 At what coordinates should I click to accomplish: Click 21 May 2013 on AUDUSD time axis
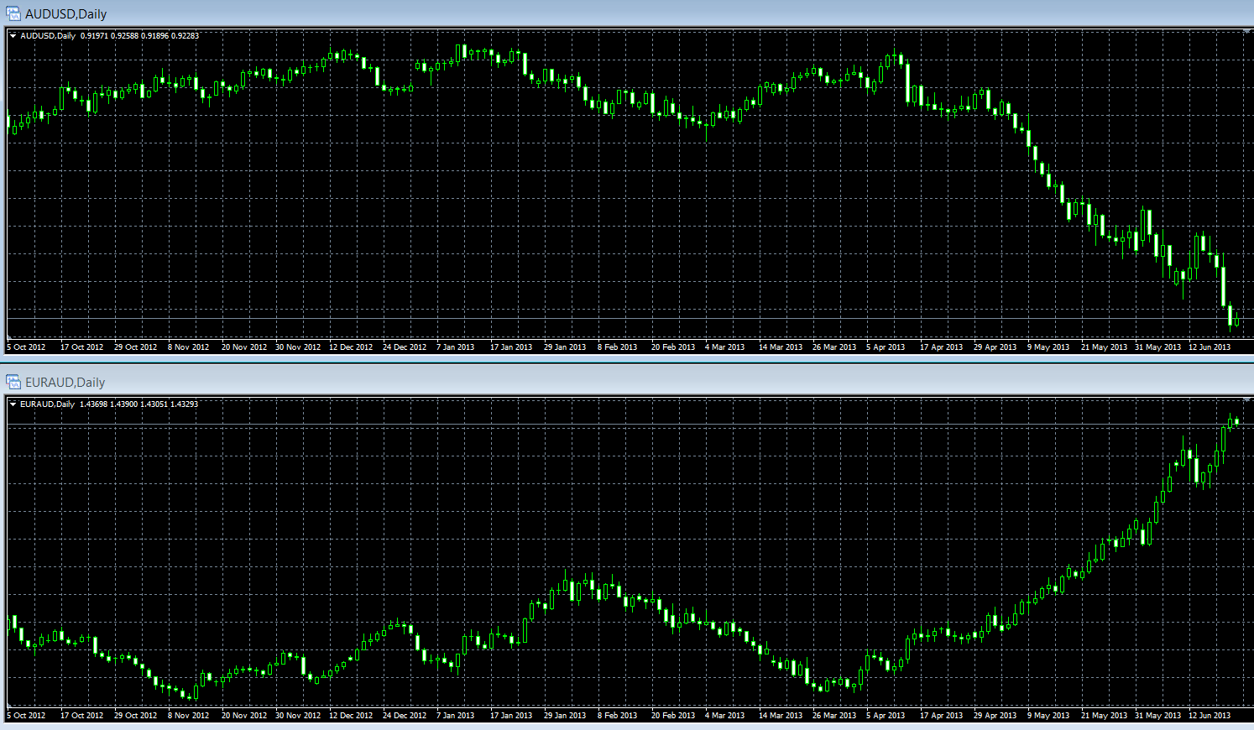point(1104,347)
